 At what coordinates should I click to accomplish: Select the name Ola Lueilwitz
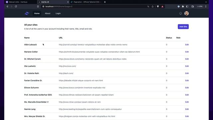30,66
